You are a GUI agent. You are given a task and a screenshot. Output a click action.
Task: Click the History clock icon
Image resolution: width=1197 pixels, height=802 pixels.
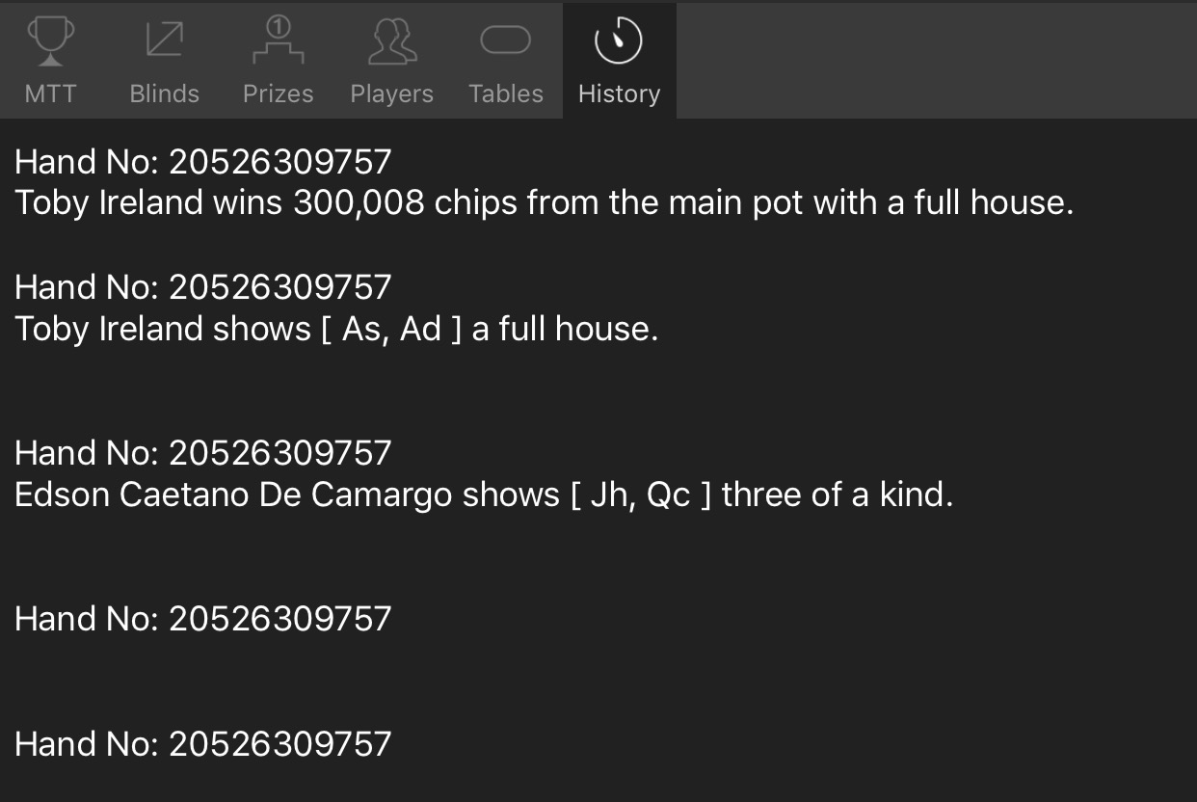pos(619,41)
